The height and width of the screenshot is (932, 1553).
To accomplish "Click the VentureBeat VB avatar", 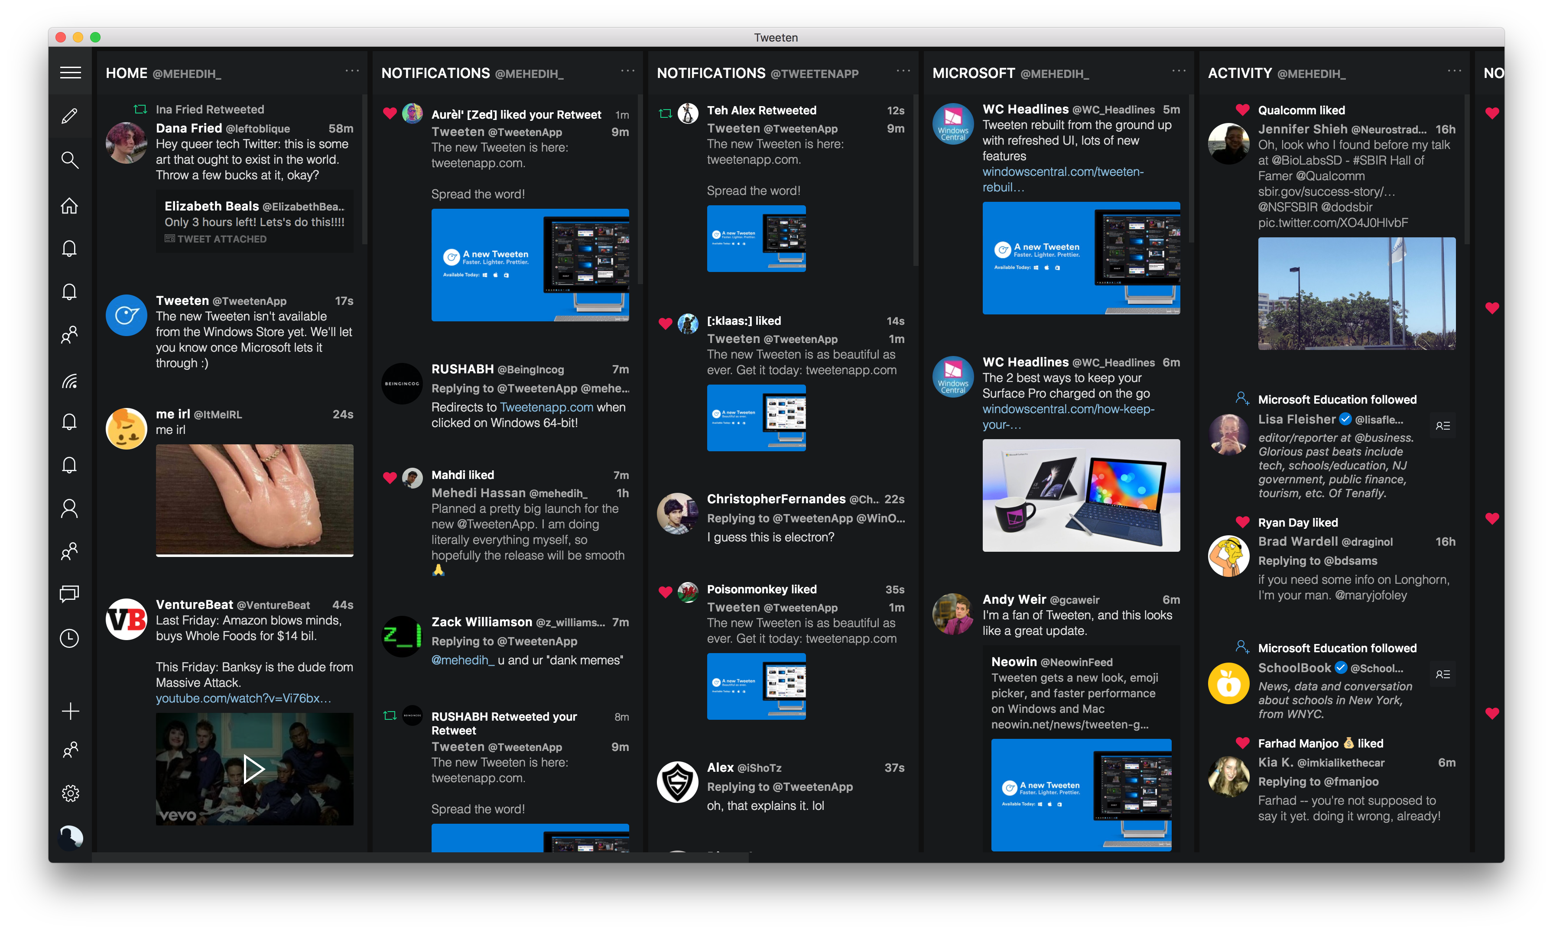I will click(126, 619).
